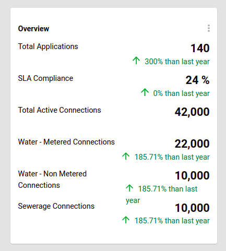
Task: Click the 140 applications value
Action: point(200,48)
